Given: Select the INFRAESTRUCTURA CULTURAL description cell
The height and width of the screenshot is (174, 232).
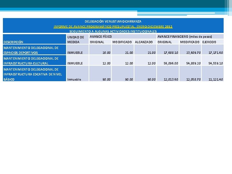Looking at the screenshot, I should pyautogui.click(x=34, y=60).
